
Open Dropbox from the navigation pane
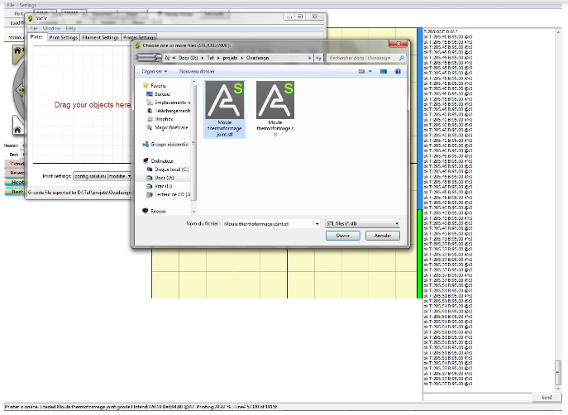pos(164,119)
